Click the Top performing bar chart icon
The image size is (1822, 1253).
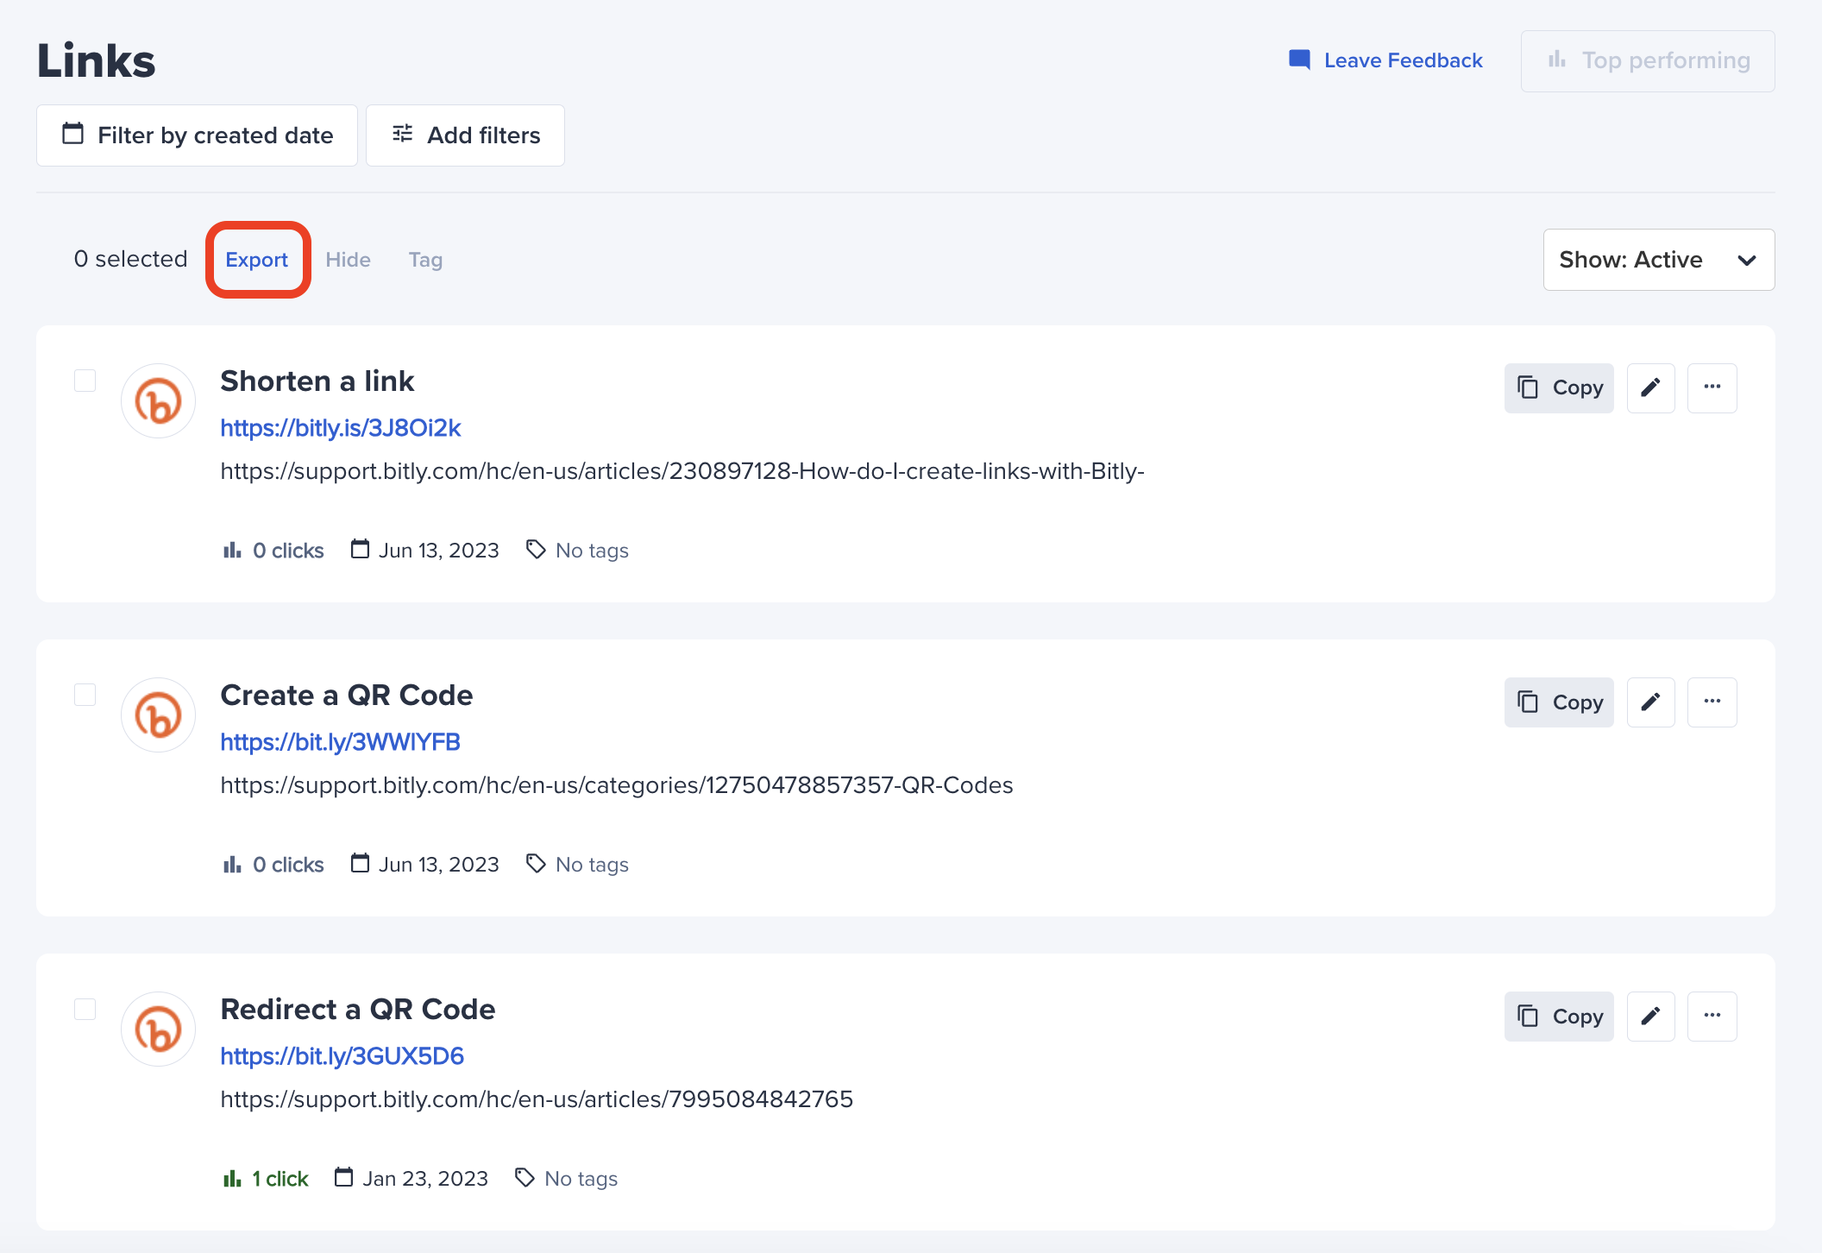tap(1557, 60)
